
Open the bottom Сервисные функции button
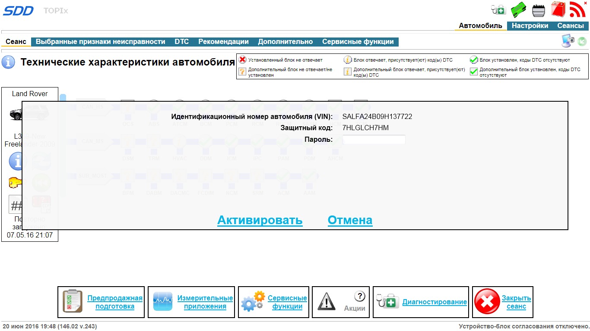click(273, 302)
